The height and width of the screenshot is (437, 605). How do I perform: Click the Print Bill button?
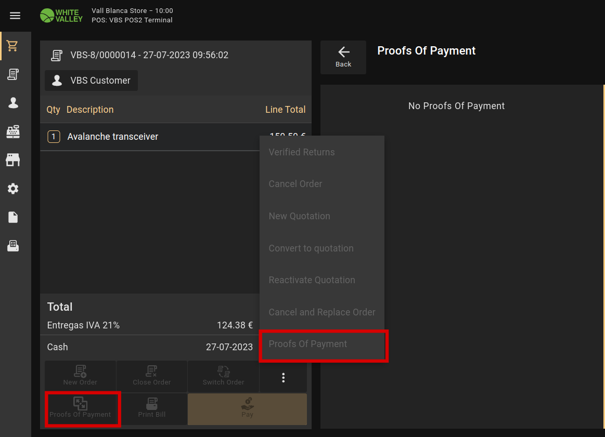(152, 408)
